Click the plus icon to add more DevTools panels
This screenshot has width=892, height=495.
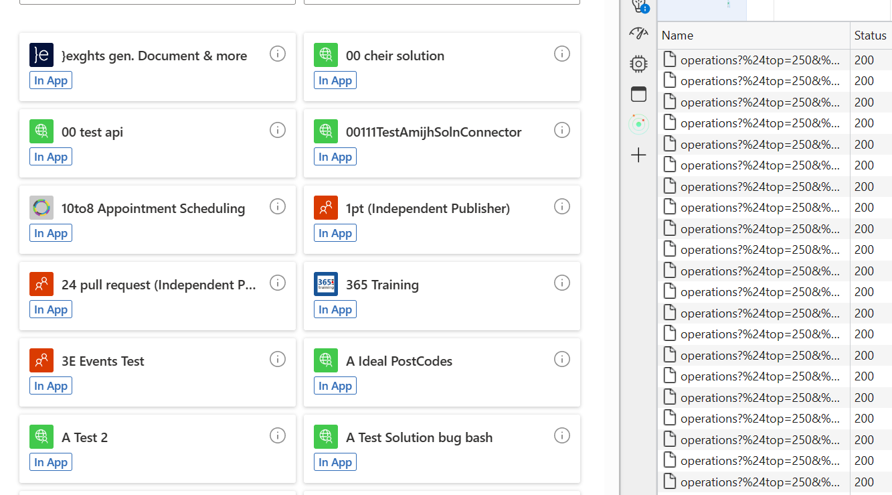(x=638, y=154)
